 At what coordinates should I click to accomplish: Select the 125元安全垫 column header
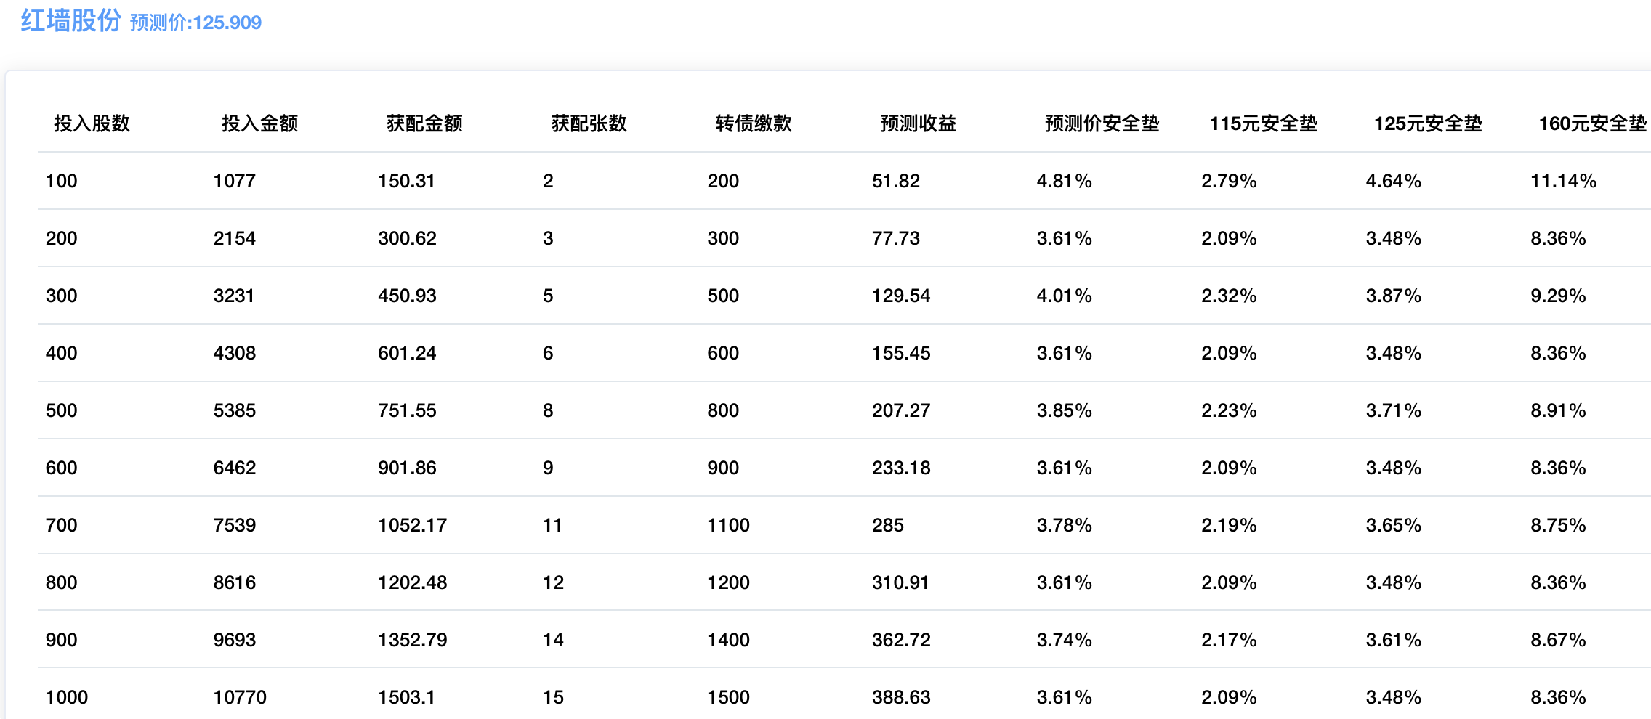tap(1428, 123)
